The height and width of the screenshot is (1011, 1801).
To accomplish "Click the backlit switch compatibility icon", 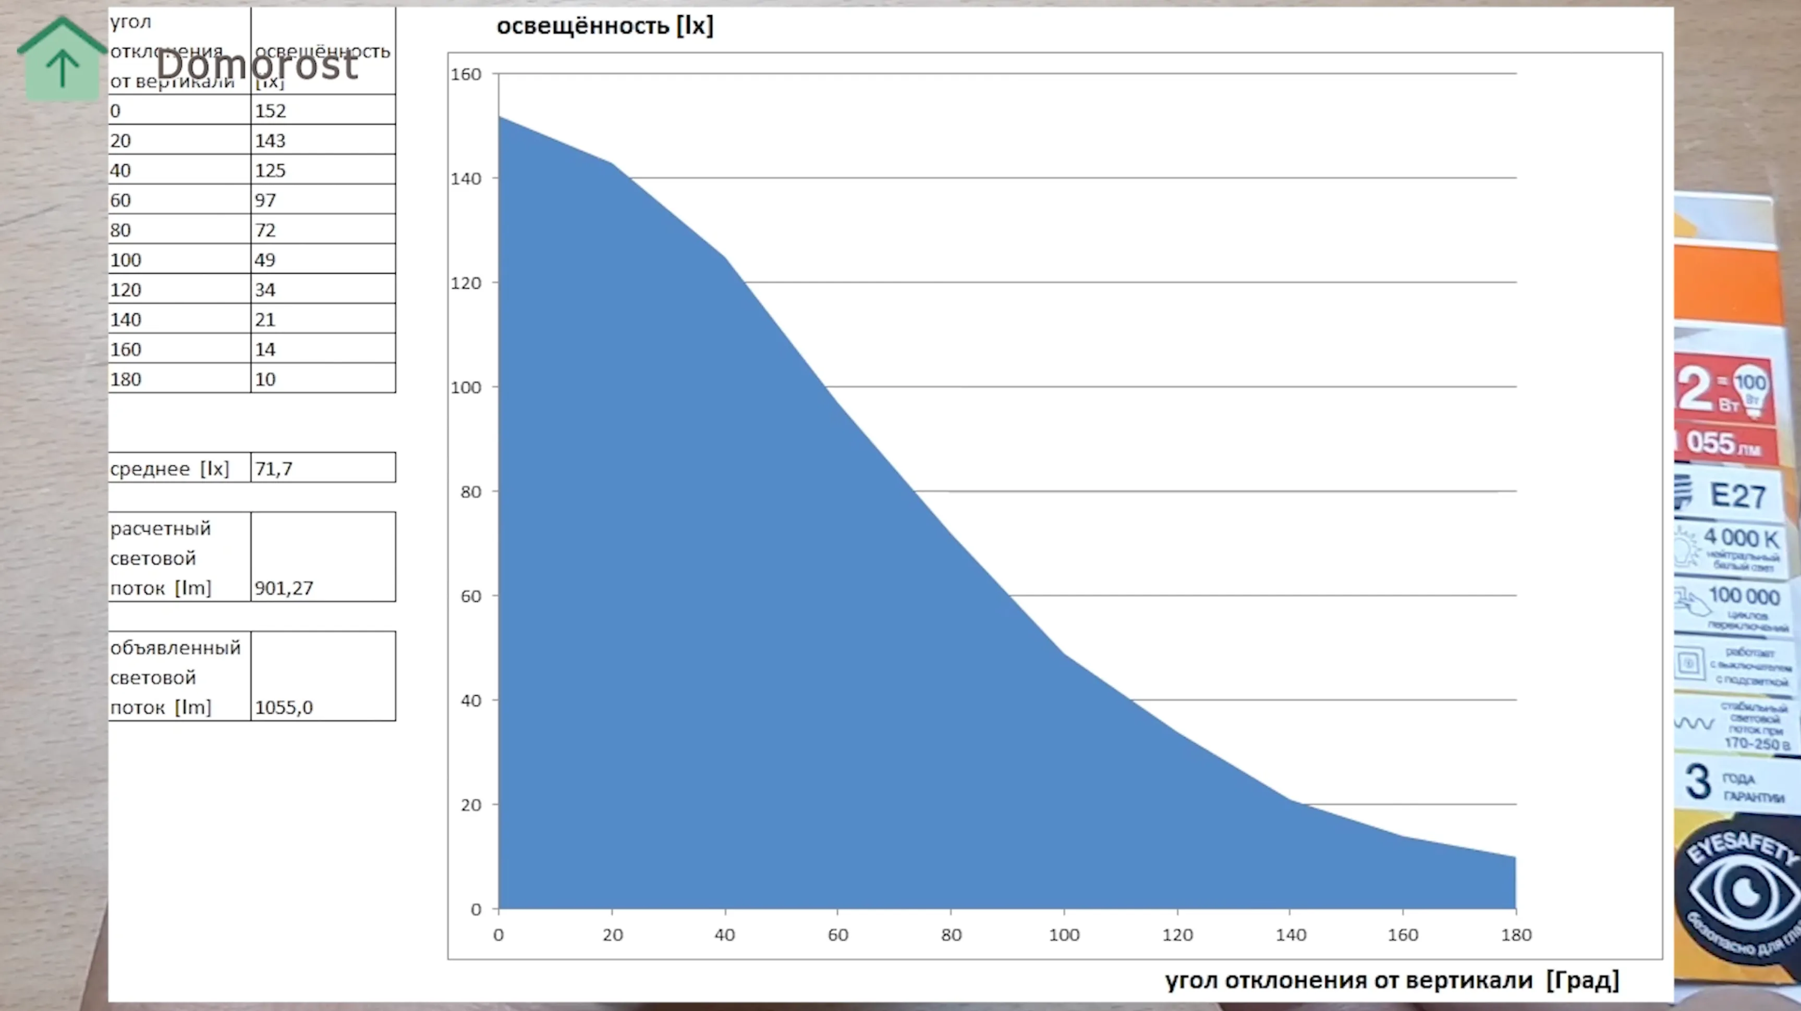I will 1689,662.
